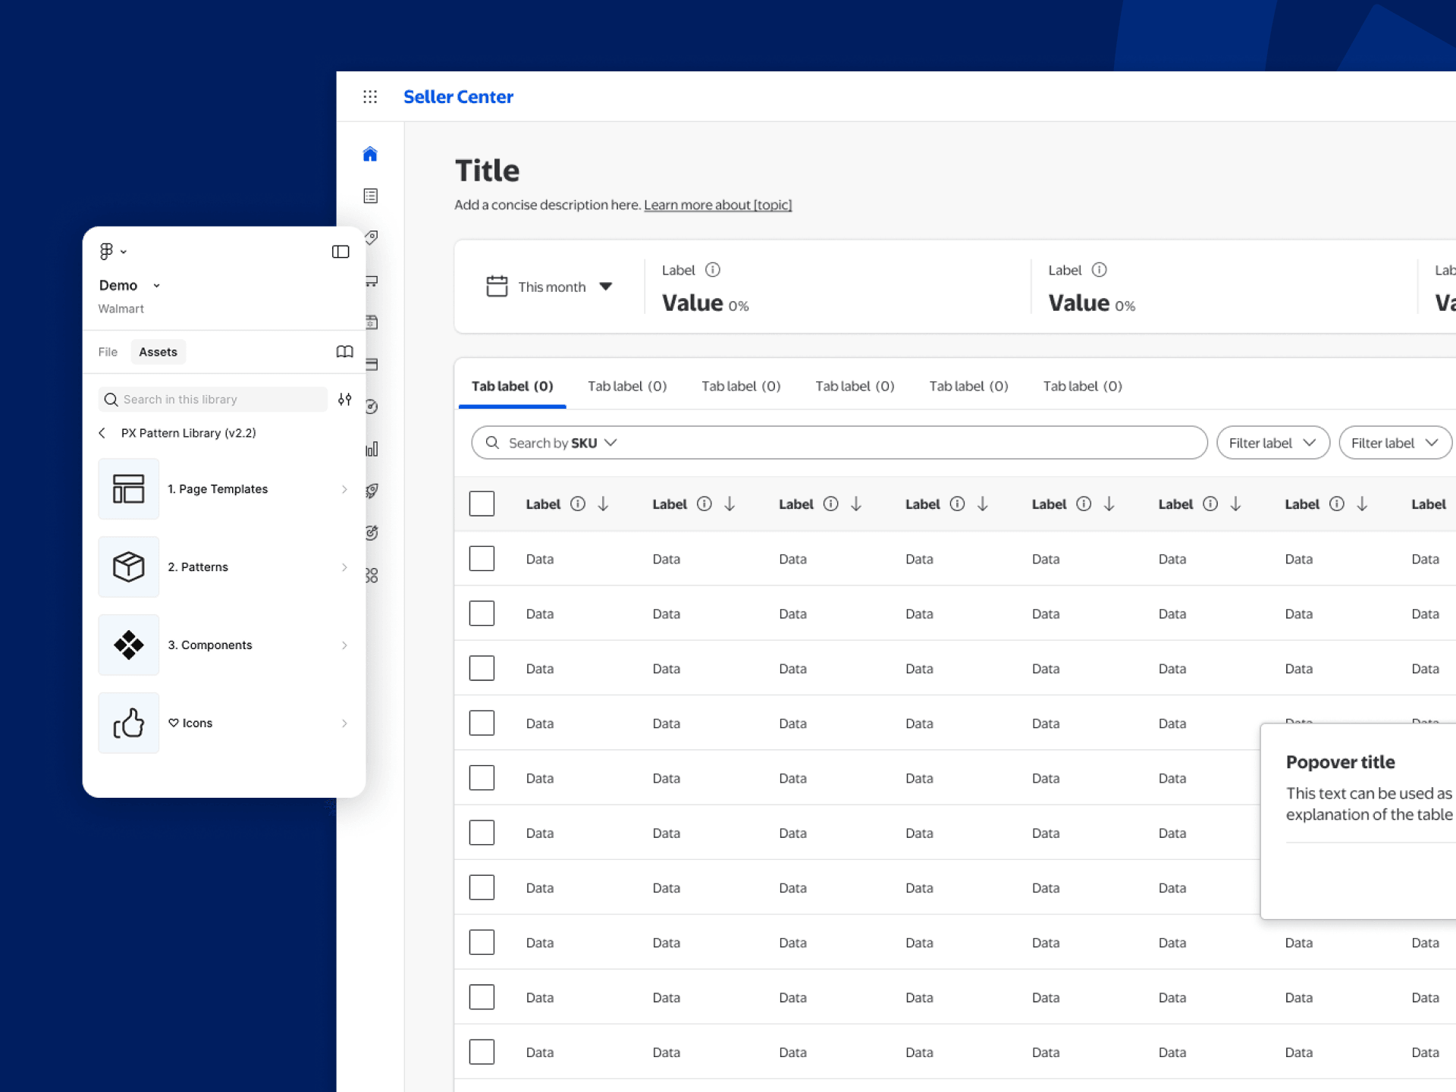Click the magnifier icon in SKU search

[492, 442]
